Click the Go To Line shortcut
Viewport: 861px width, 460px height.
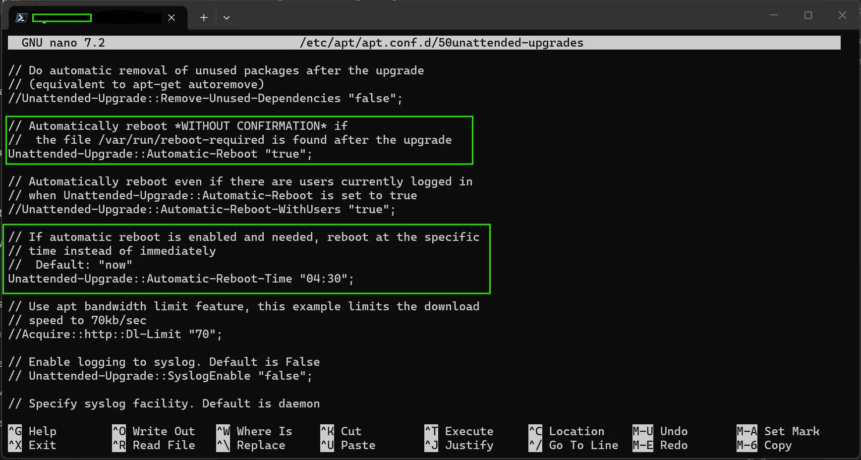point(574,445)
